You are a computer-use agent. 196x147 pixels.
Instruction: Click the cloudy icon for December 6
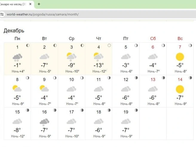coord(153,56)
